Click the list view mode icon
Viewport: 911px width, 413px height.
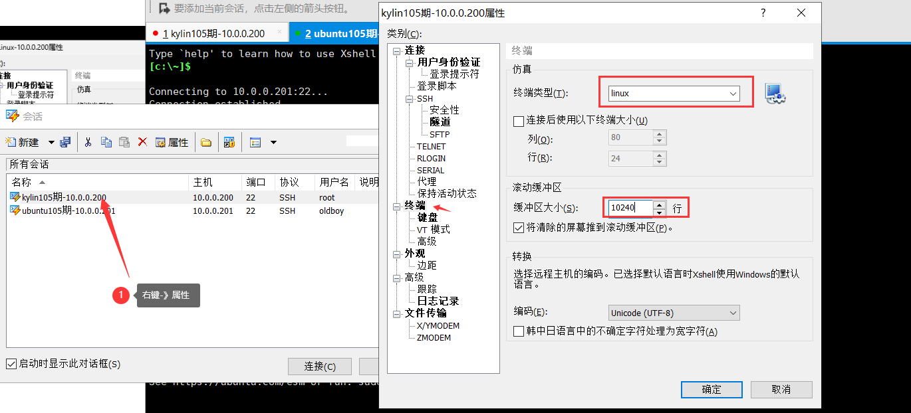[x=255, y=142]
